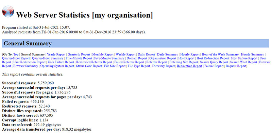Open the Operating System Report link

(57, 66)
